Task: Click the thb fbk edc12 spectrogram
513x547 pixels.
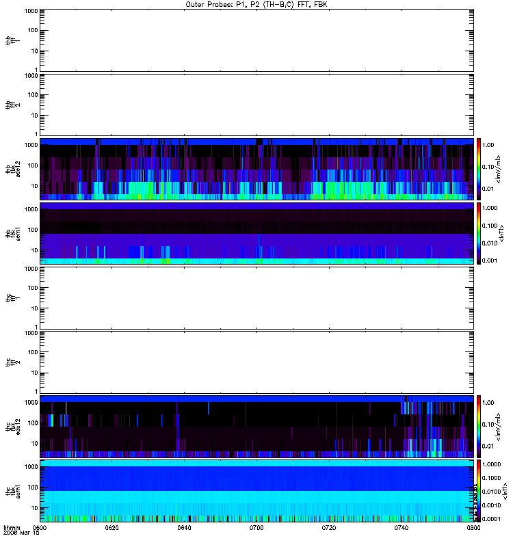Action: tap(256, 169)
